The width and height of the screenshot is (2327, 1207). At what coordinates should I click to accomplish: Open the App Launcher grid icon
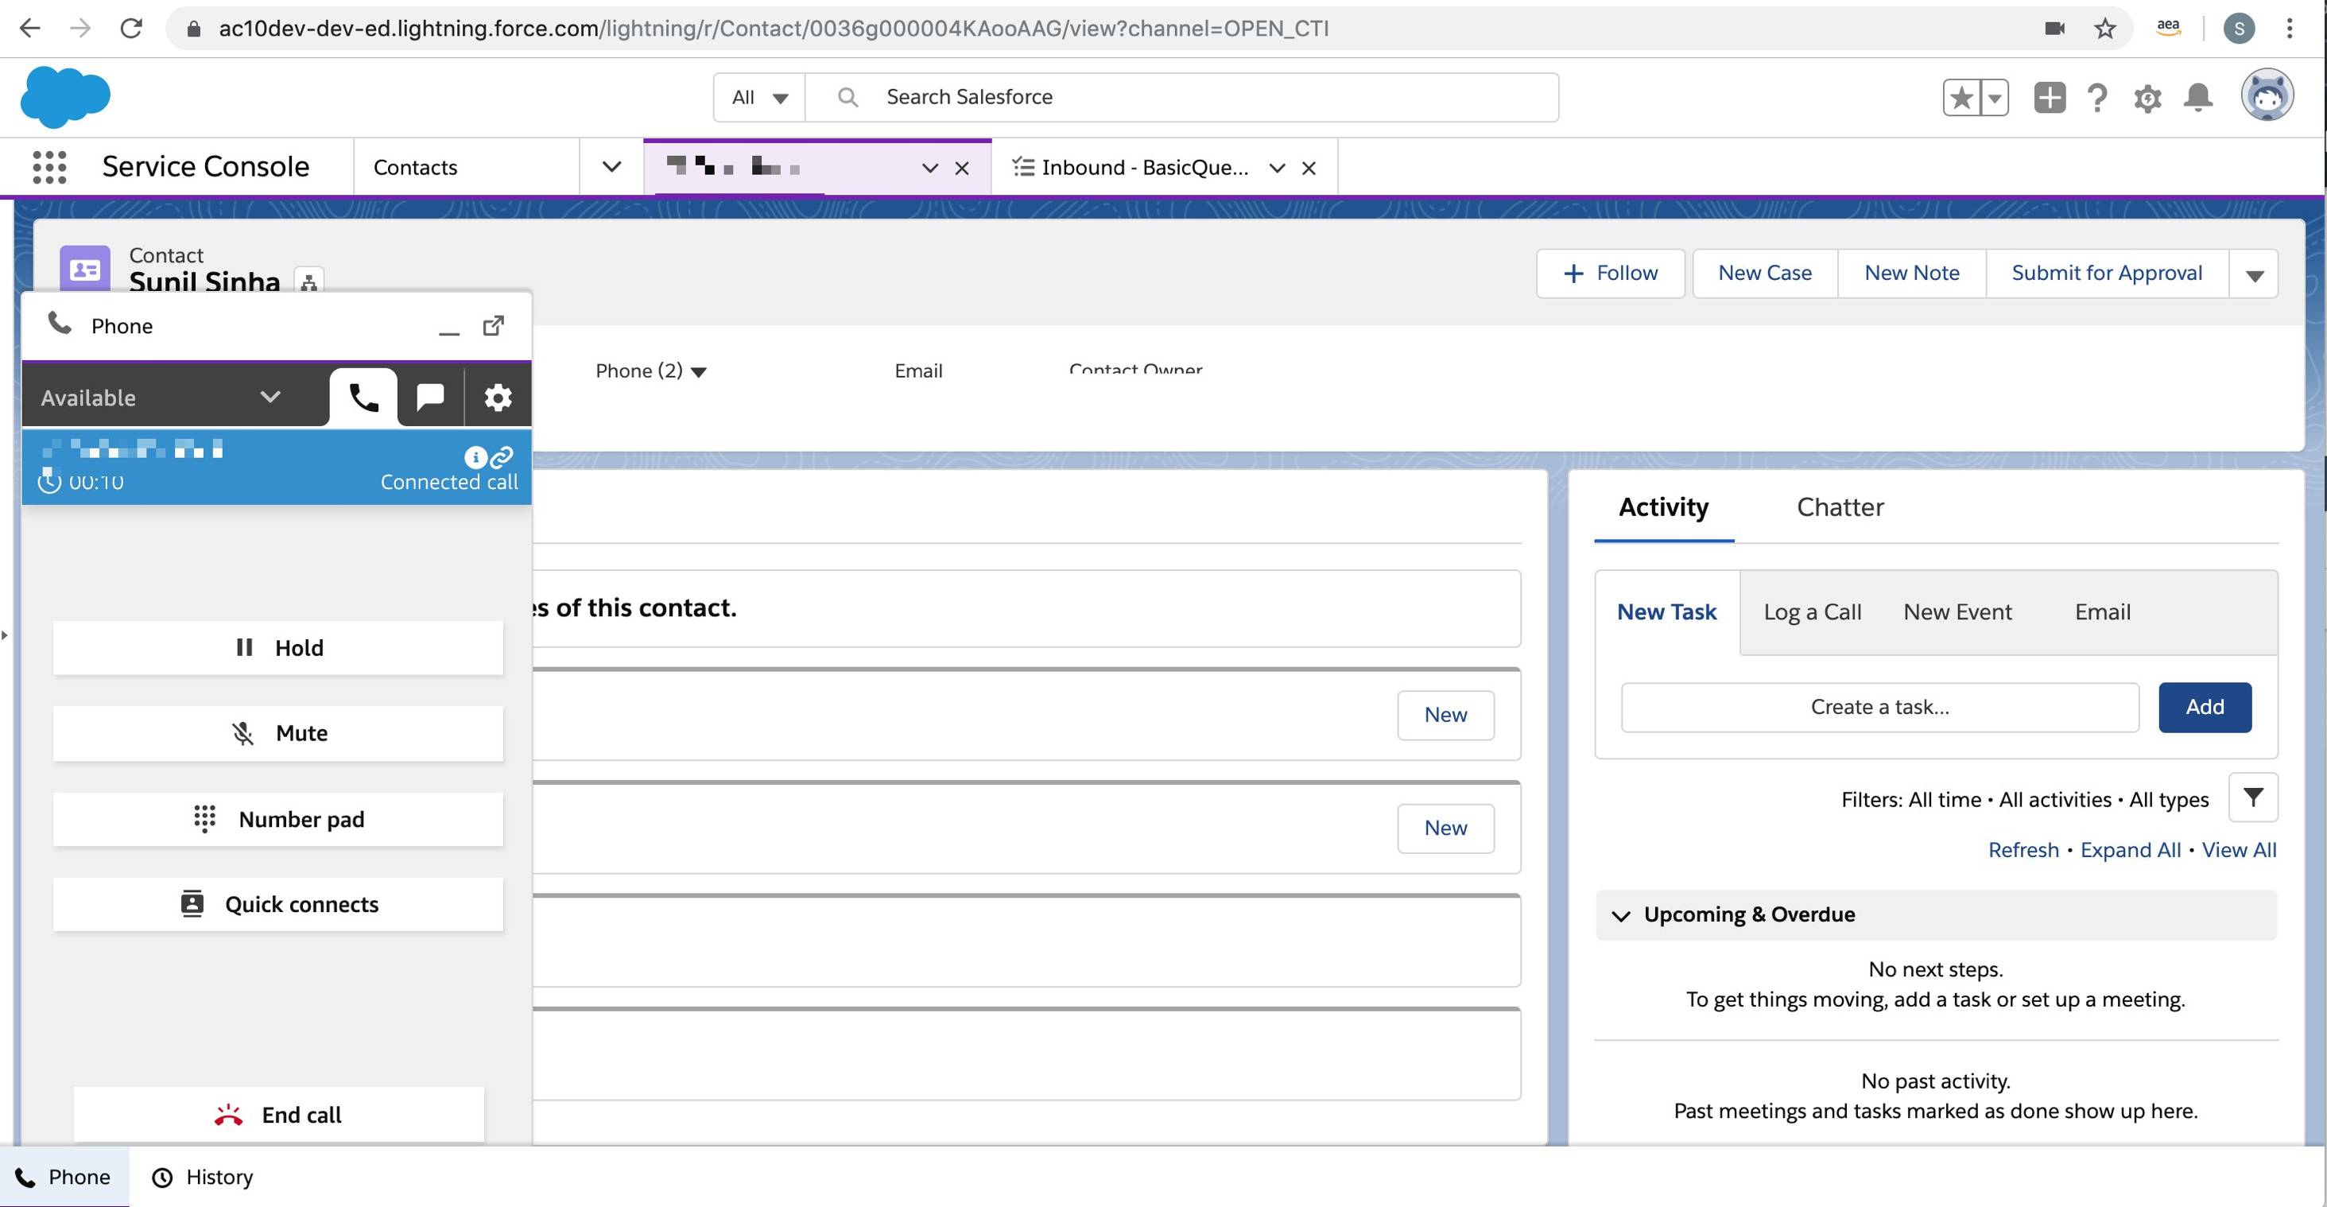pos(48,167)
